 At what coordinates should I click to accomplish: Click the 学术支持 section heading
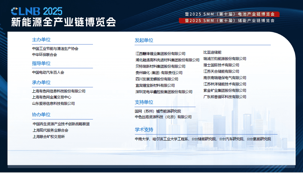tap(144, 129)
